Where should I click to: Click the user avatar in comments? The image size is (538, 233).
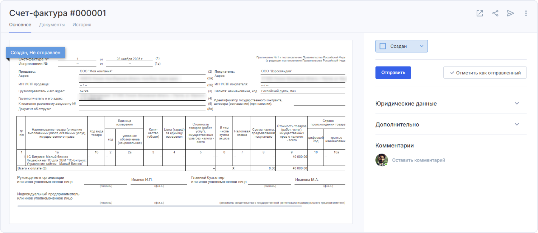click(x=381, y=160)
